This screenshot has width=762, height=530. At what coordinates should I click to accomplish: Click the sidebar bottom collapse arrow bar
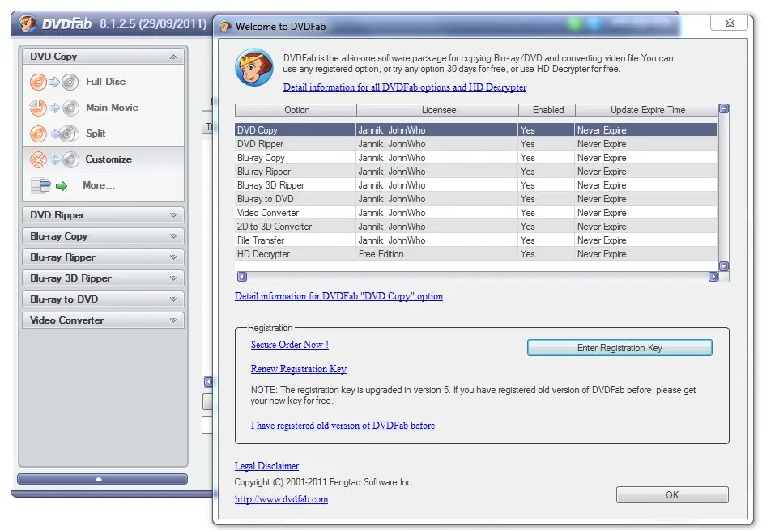(x=103, y=479)
